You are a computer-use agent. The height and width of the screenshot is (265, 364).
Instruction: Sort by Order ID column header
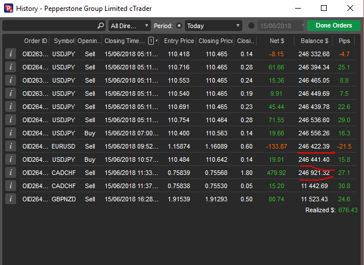[36, 41]
